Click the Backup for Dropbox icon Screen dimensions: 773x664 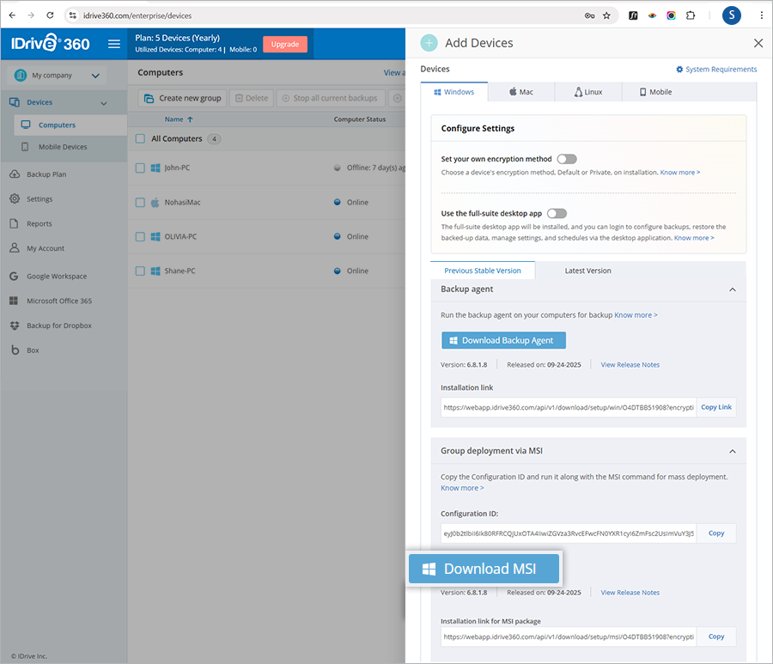point(15,326)
